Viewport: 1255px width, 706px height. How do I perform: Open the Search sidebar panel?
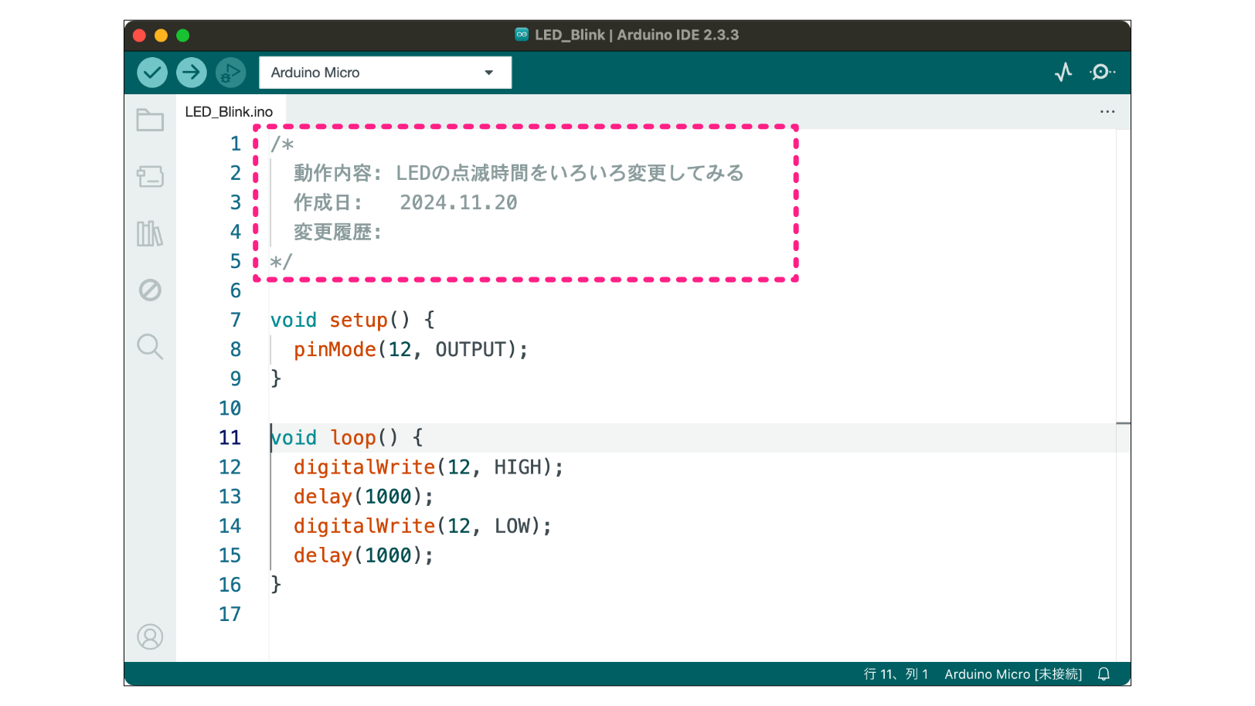click(x=150, y=347)
